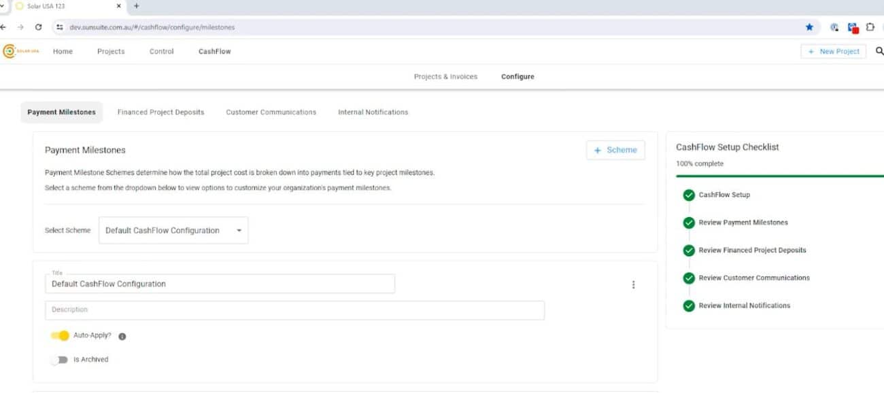Open a new browser tab
The width and height of the screenshot is (884, 393).
point(137,6)
